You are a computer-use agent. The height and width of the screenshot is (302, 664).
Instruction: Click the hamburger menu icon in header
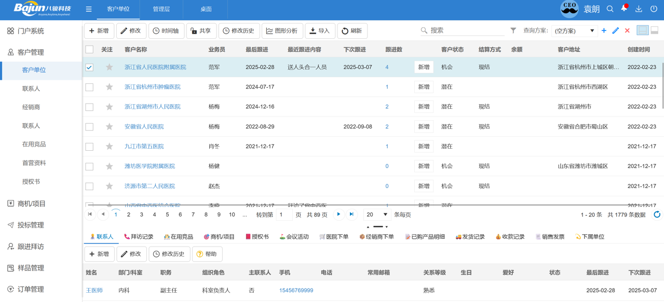(89, 9)
